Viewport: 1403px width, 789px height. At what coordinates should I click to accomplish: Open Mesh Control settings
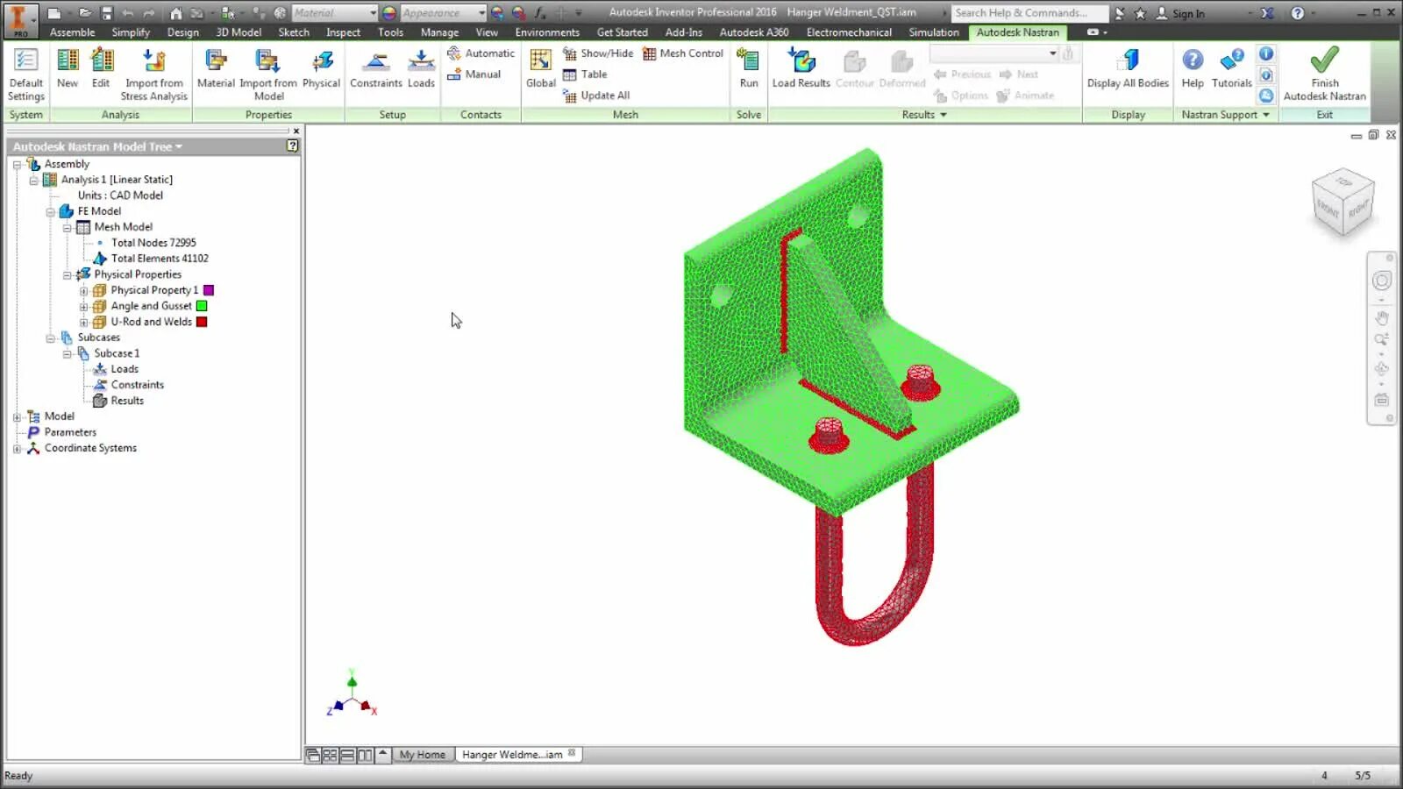click(x=683, y=53)
